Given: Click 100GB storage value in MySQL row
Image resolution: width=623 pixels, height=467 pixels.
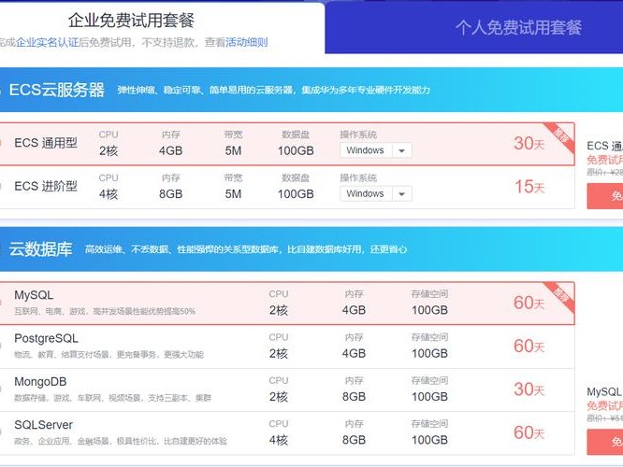Looking at the screenshot, I should (x=430, y=310).
